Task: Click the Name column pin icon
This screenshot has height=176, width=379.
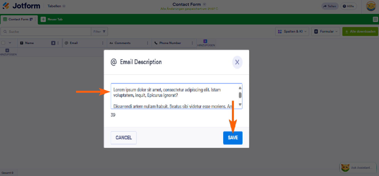Action: (x=53, y=43)
